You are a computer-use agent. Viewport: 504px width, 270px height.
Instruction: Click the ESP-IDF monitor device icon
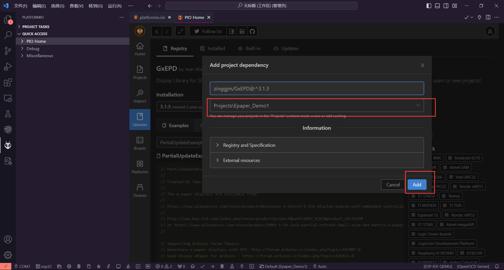pos(118,266)
